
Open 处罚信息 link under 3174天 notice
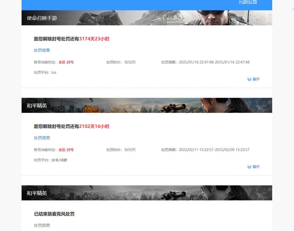[x=42, y=50]
